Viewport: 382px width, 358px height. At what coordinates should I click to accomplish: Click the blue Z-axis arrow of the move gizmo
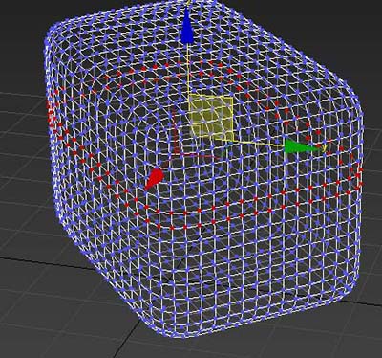[x=187, y=26]
